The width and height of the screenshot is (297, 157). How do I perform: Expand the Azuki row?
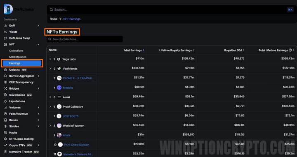pyautogui.click(x=50, y=97)
